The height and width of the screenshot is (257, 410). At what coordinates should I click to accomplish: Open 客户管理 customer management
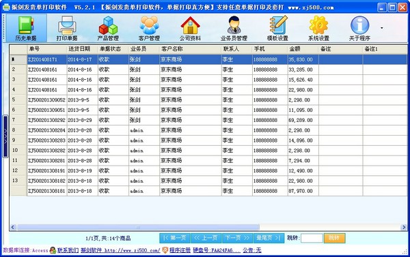149,28
